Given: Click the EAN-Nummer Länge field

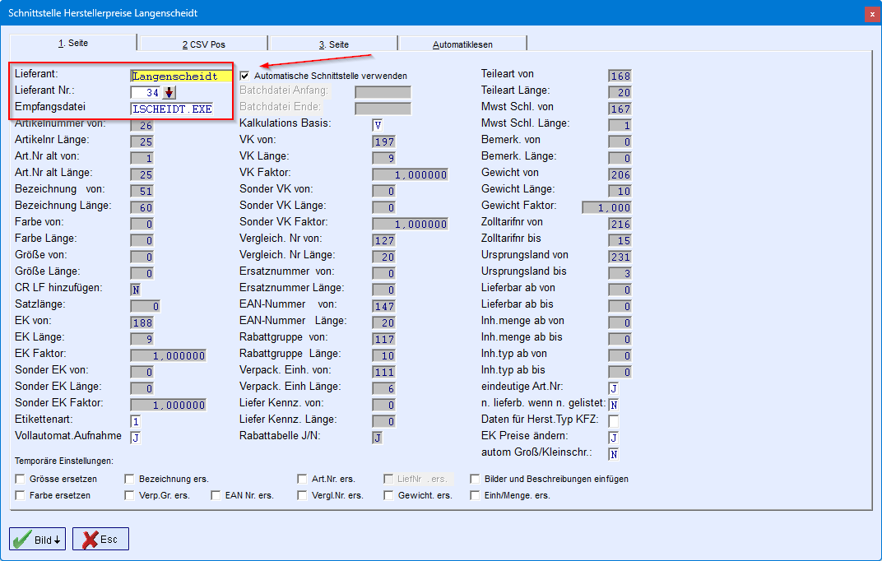Looking at the screenshot, I should (x=384, y=322).
